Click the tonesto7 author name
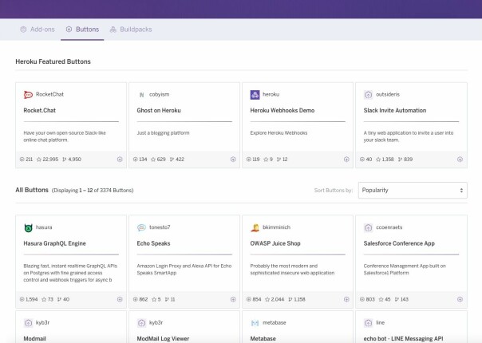This screenshot has width=482, height=343. click(x=160, y=227)
